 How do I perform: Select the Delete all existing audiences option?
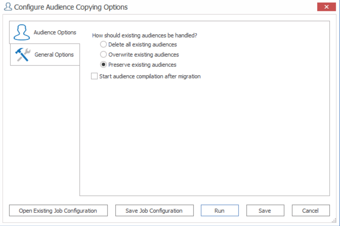coord(103,44)
